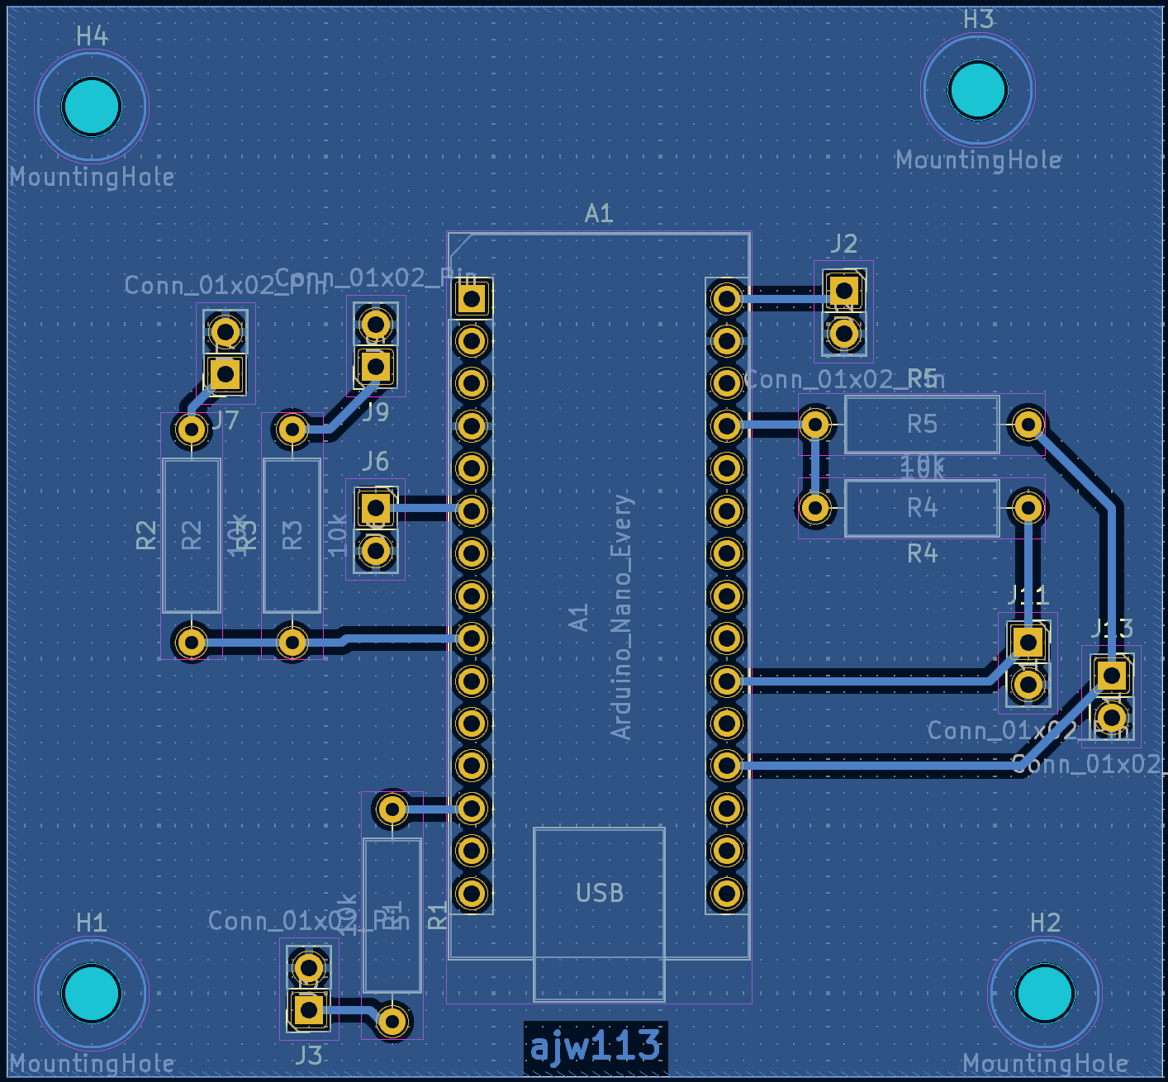Select the bottom pad of resistor R3
The image size is (1168, 1082).
[292, 642]
